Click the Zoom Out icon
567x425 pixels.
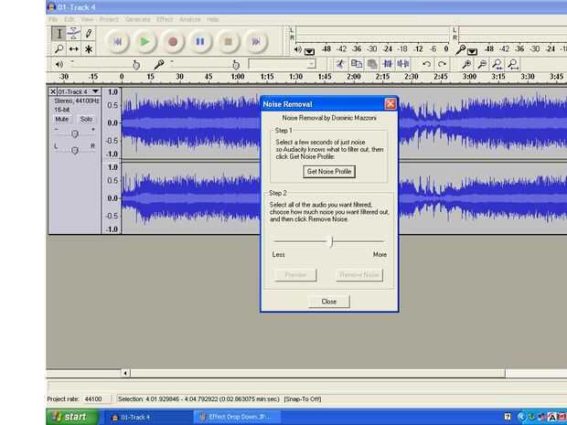click(x=482, y=64)
